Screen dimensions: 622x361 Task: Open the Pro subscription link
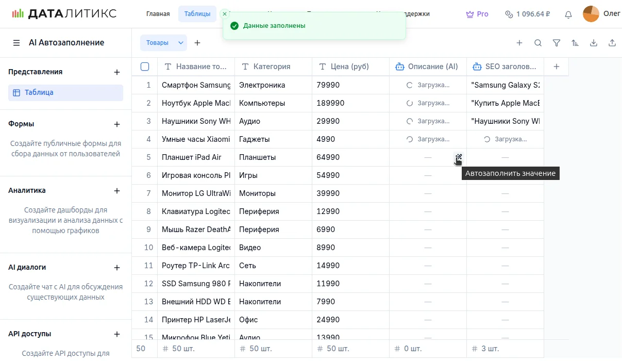(477, 14)
